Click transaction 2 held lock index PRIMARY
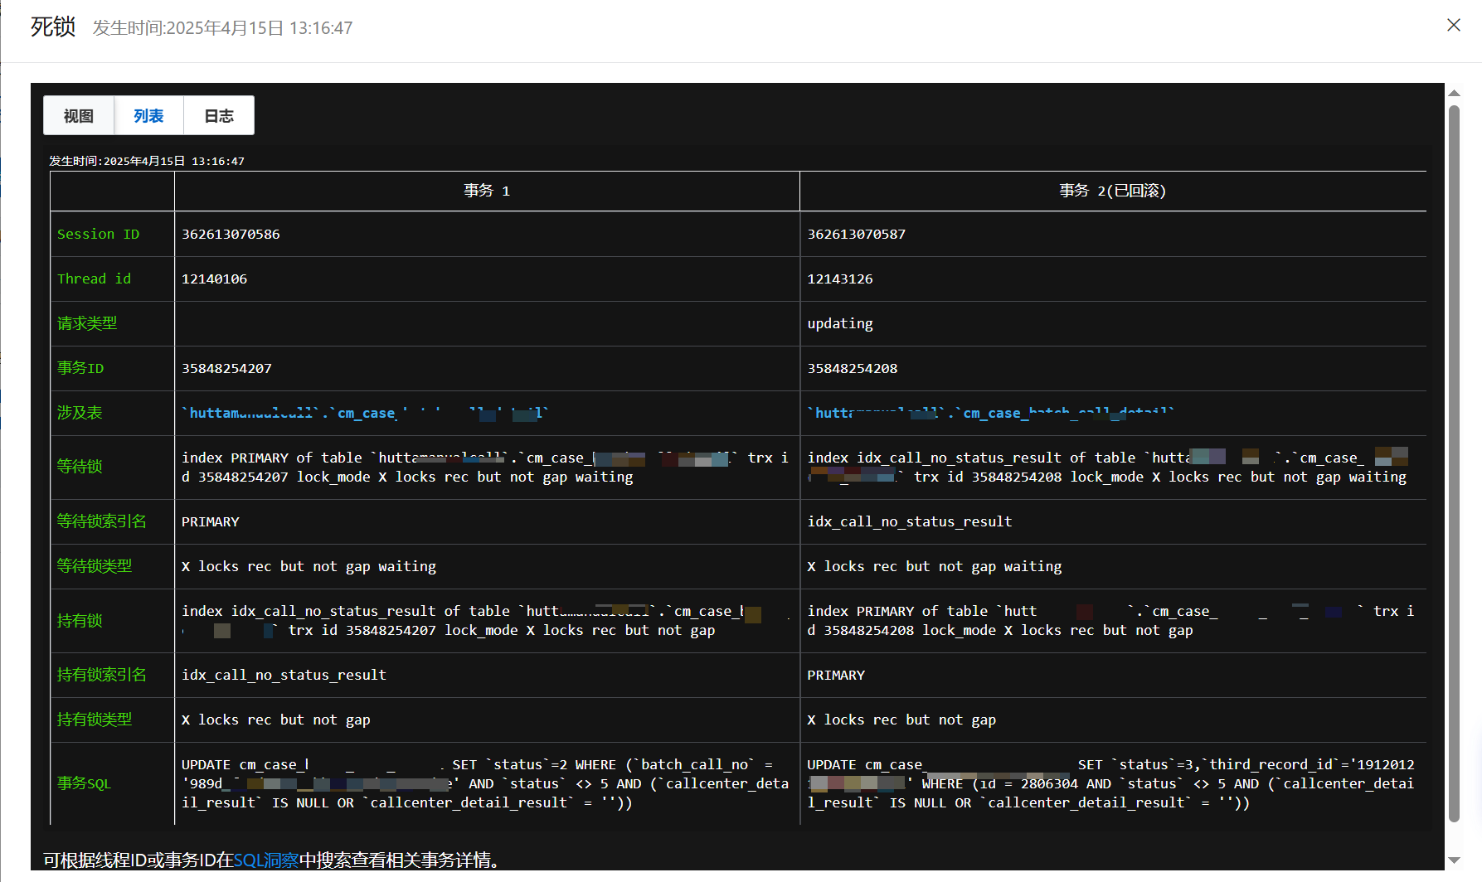 pos(836,676)
